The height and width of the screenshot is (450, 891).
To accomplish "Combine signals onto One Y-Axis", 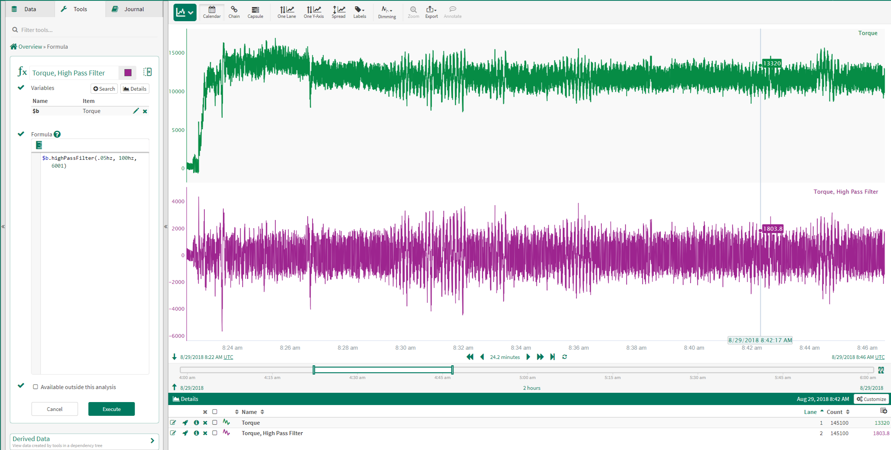I will [x=314, y=12].
